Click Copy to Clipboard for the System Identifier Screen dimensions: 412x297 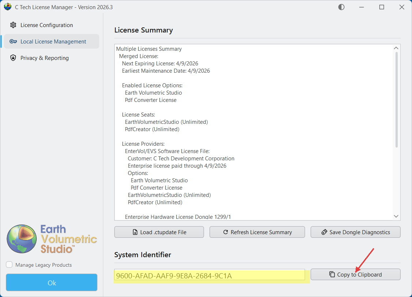(x=355, y=274)
